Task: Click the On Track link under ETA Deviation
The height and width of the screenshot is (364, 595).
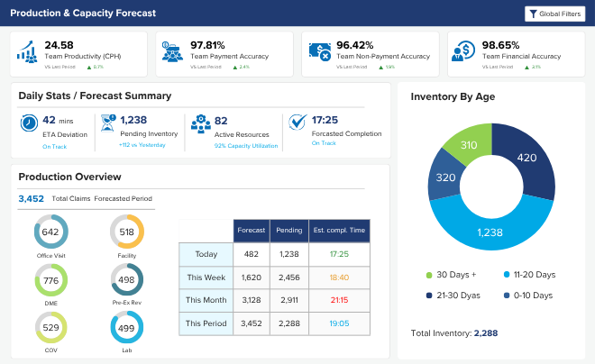Action: click(x=55, y=147)
